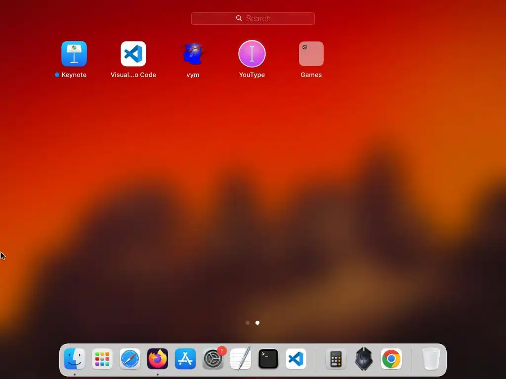Click the dark helmet app in Dock
Screen dimensions: 506x379
(x=364, y=359)
